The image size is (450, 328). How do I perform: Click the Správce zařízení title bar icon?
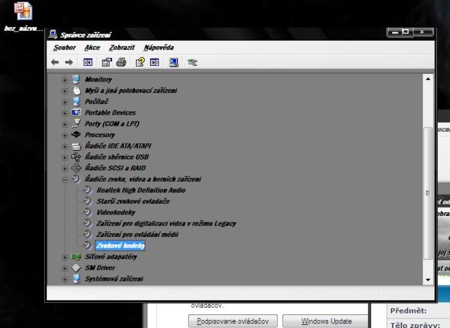click(x=53, y=34)
